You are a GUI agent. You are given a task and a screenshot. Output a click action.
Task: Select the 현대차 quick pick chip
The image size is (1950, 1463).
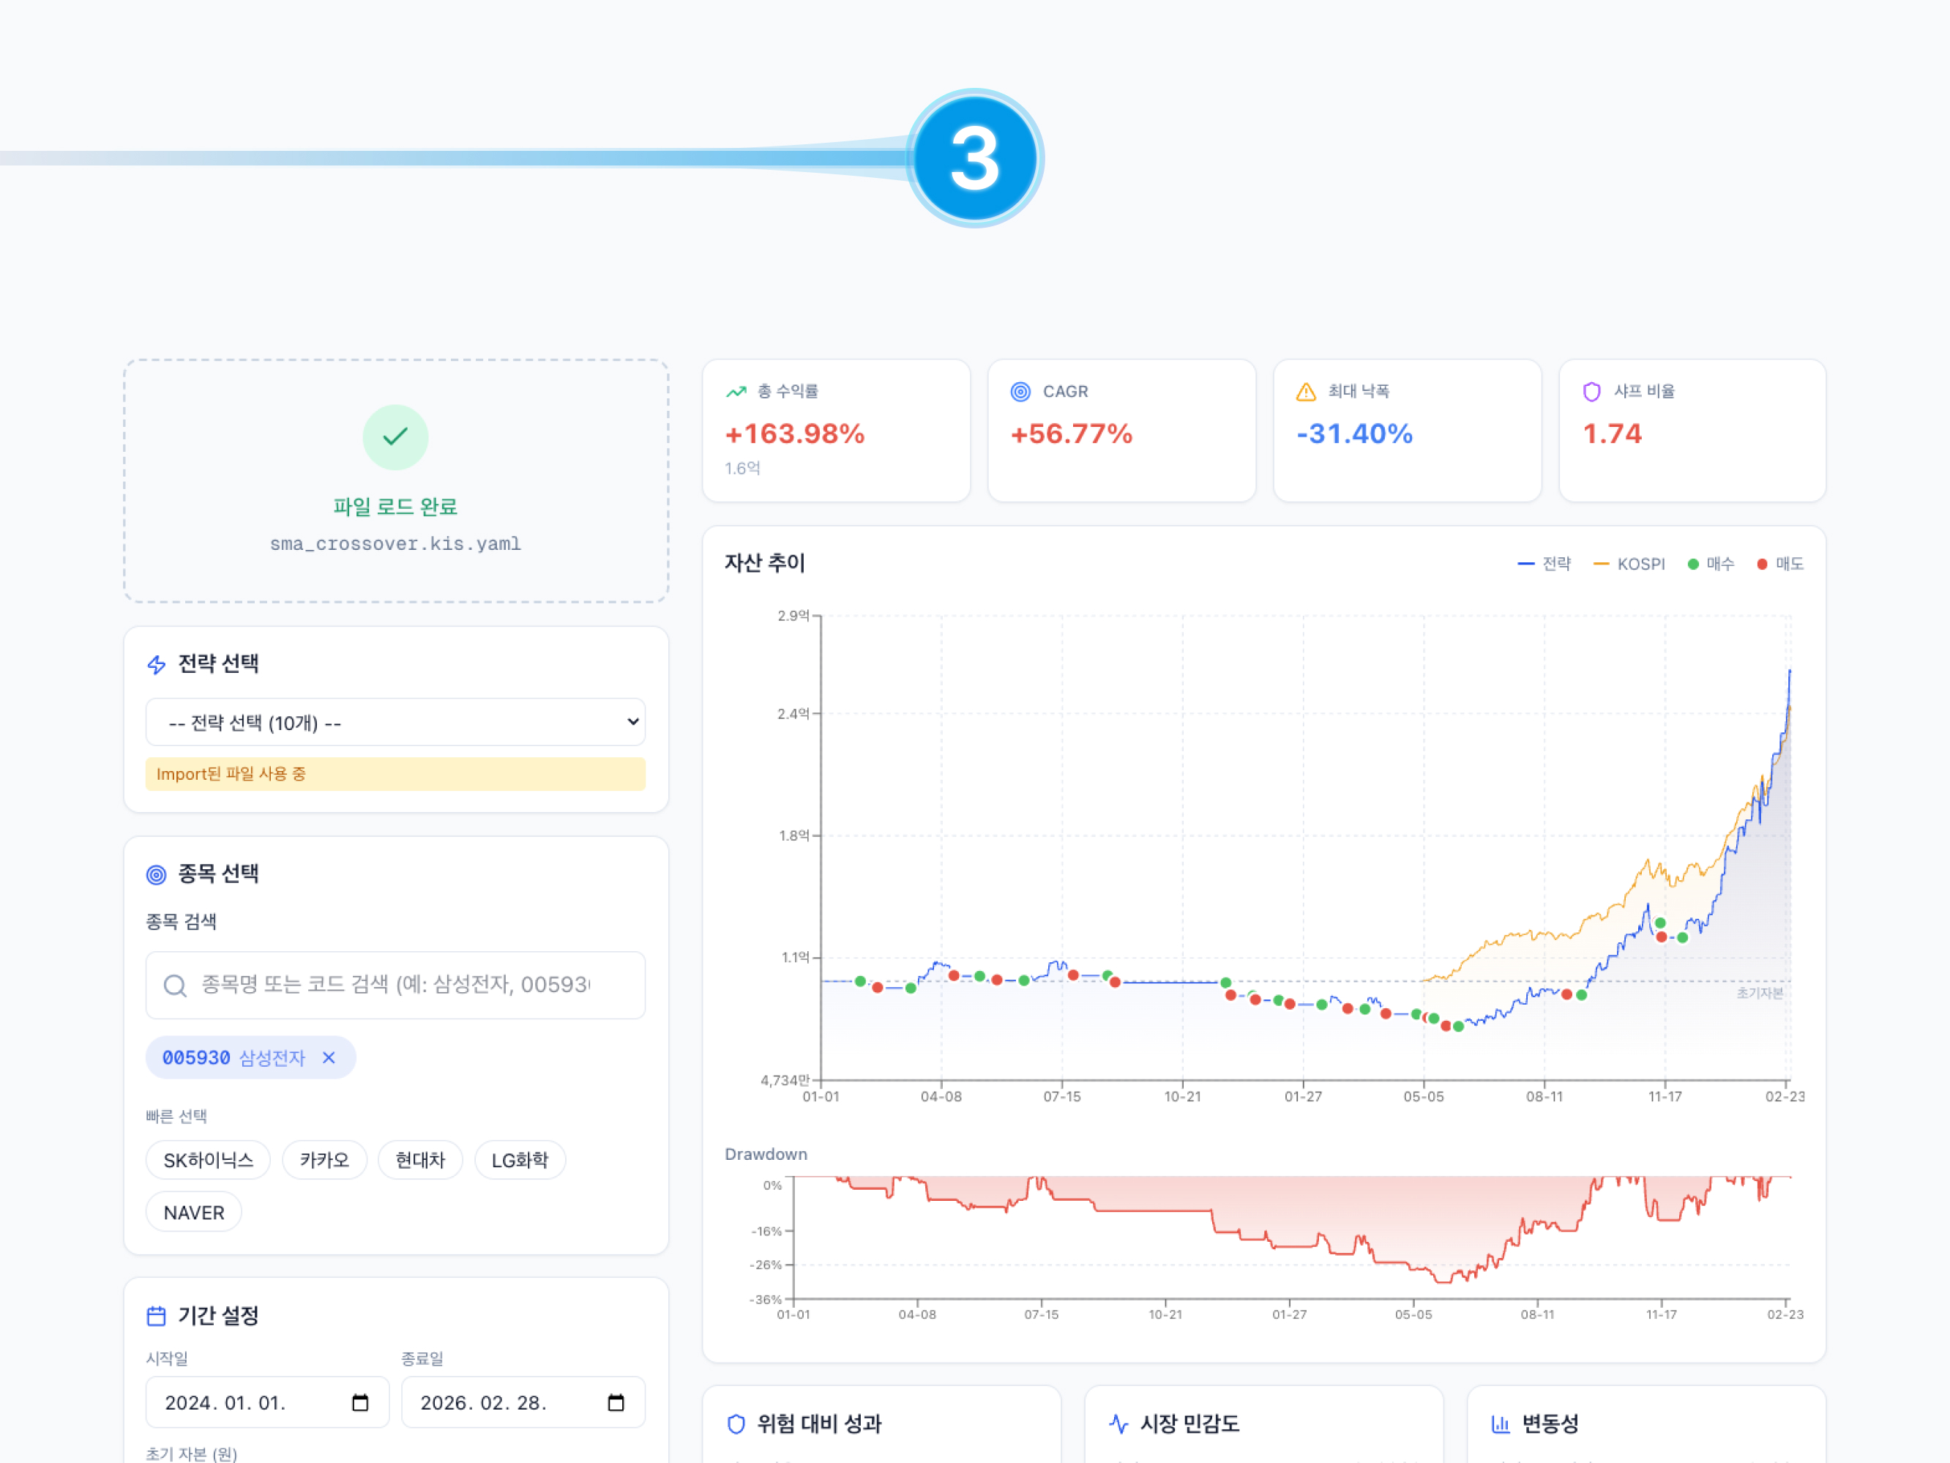419,1160
